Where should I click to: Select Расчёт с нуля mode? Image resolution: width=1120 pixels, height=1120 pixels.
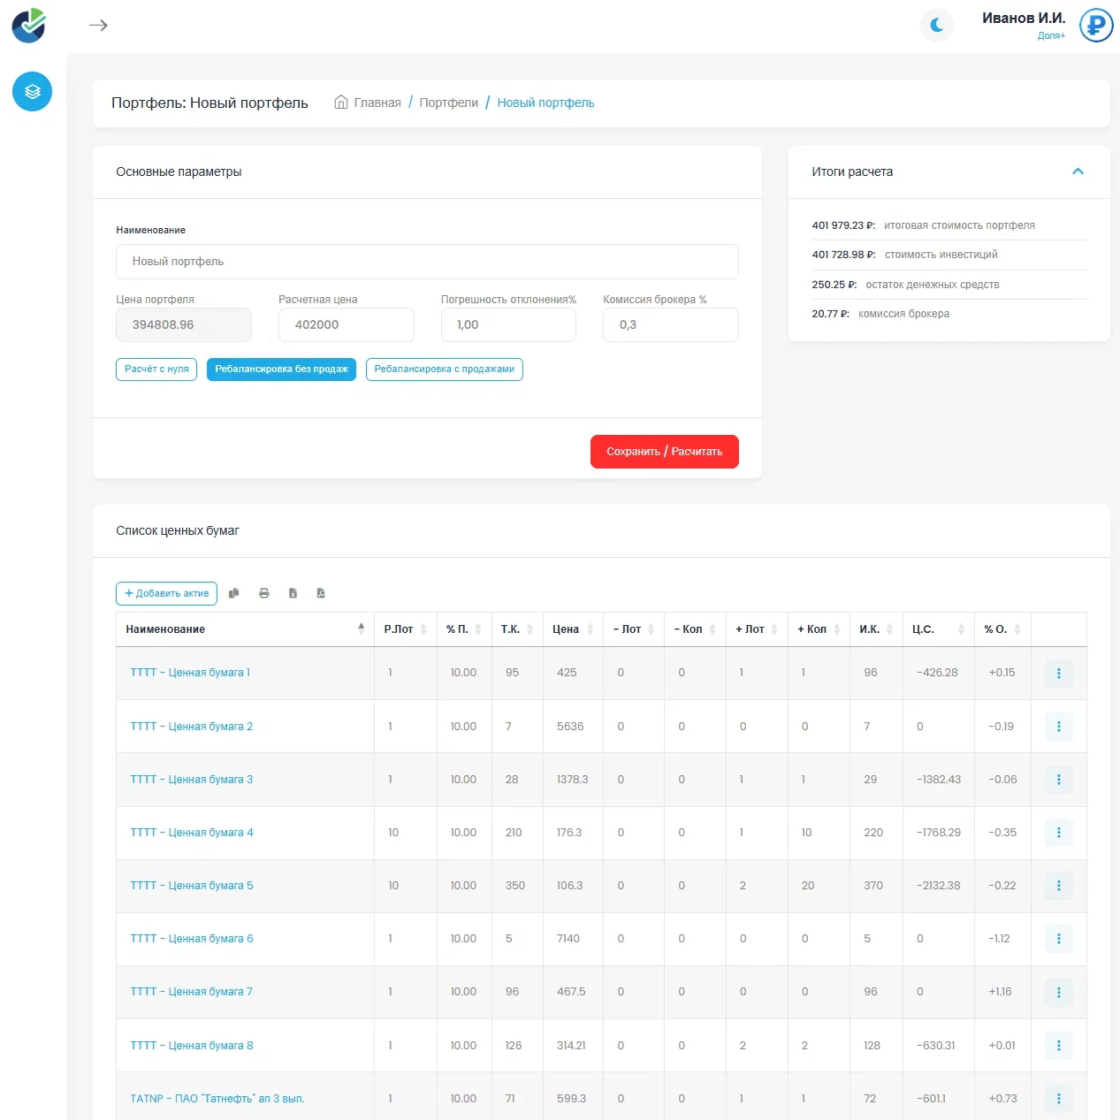(x=156, y=370)
